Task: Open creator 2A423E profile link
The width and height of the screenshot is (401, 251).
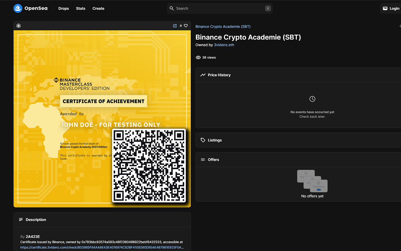Action: (33, 237)
